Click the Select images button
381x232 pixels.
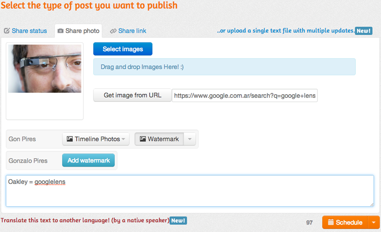coord(123,49)
